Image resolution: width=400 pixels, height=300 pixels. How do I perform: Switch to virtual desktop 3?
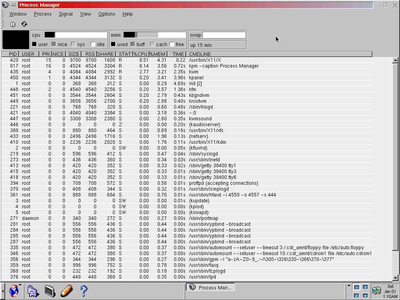click(365, 287)
